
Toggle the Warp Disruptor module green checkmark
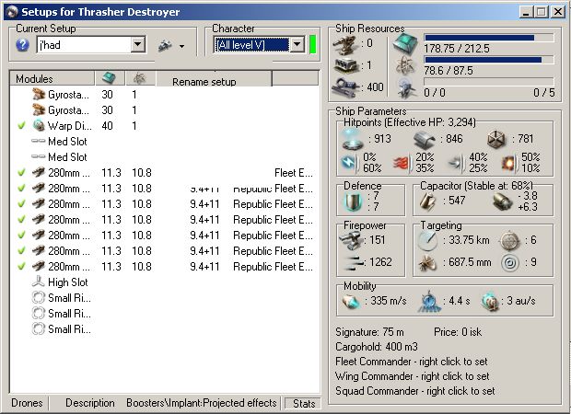click(21, 125)
